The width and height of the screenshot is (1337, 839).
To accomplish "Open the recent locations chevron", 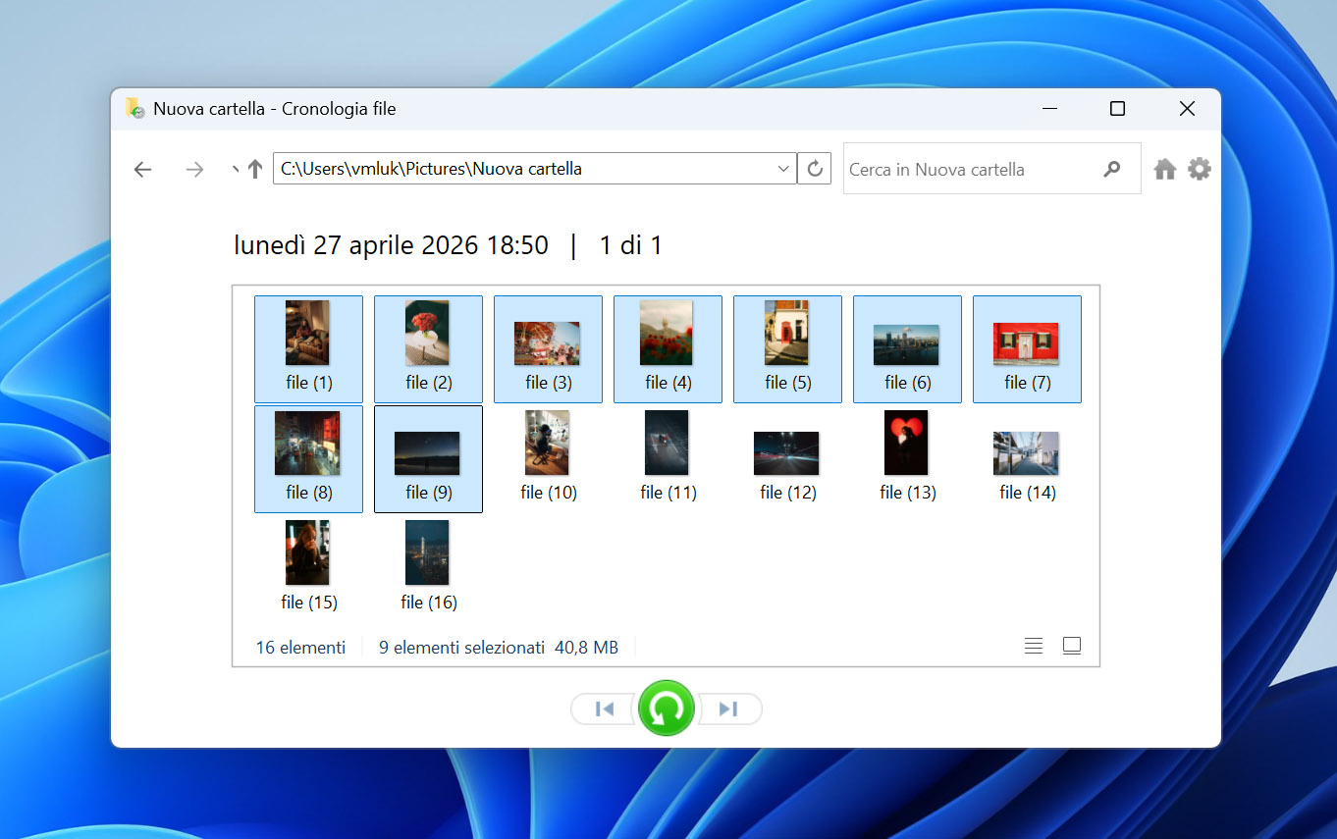I will 235,169.
